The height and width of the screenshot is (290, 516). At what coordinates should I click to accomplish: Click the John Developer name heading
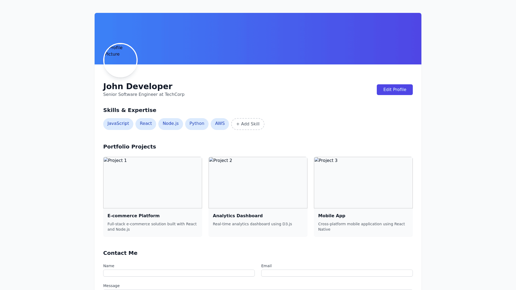[x=138, y=86]
